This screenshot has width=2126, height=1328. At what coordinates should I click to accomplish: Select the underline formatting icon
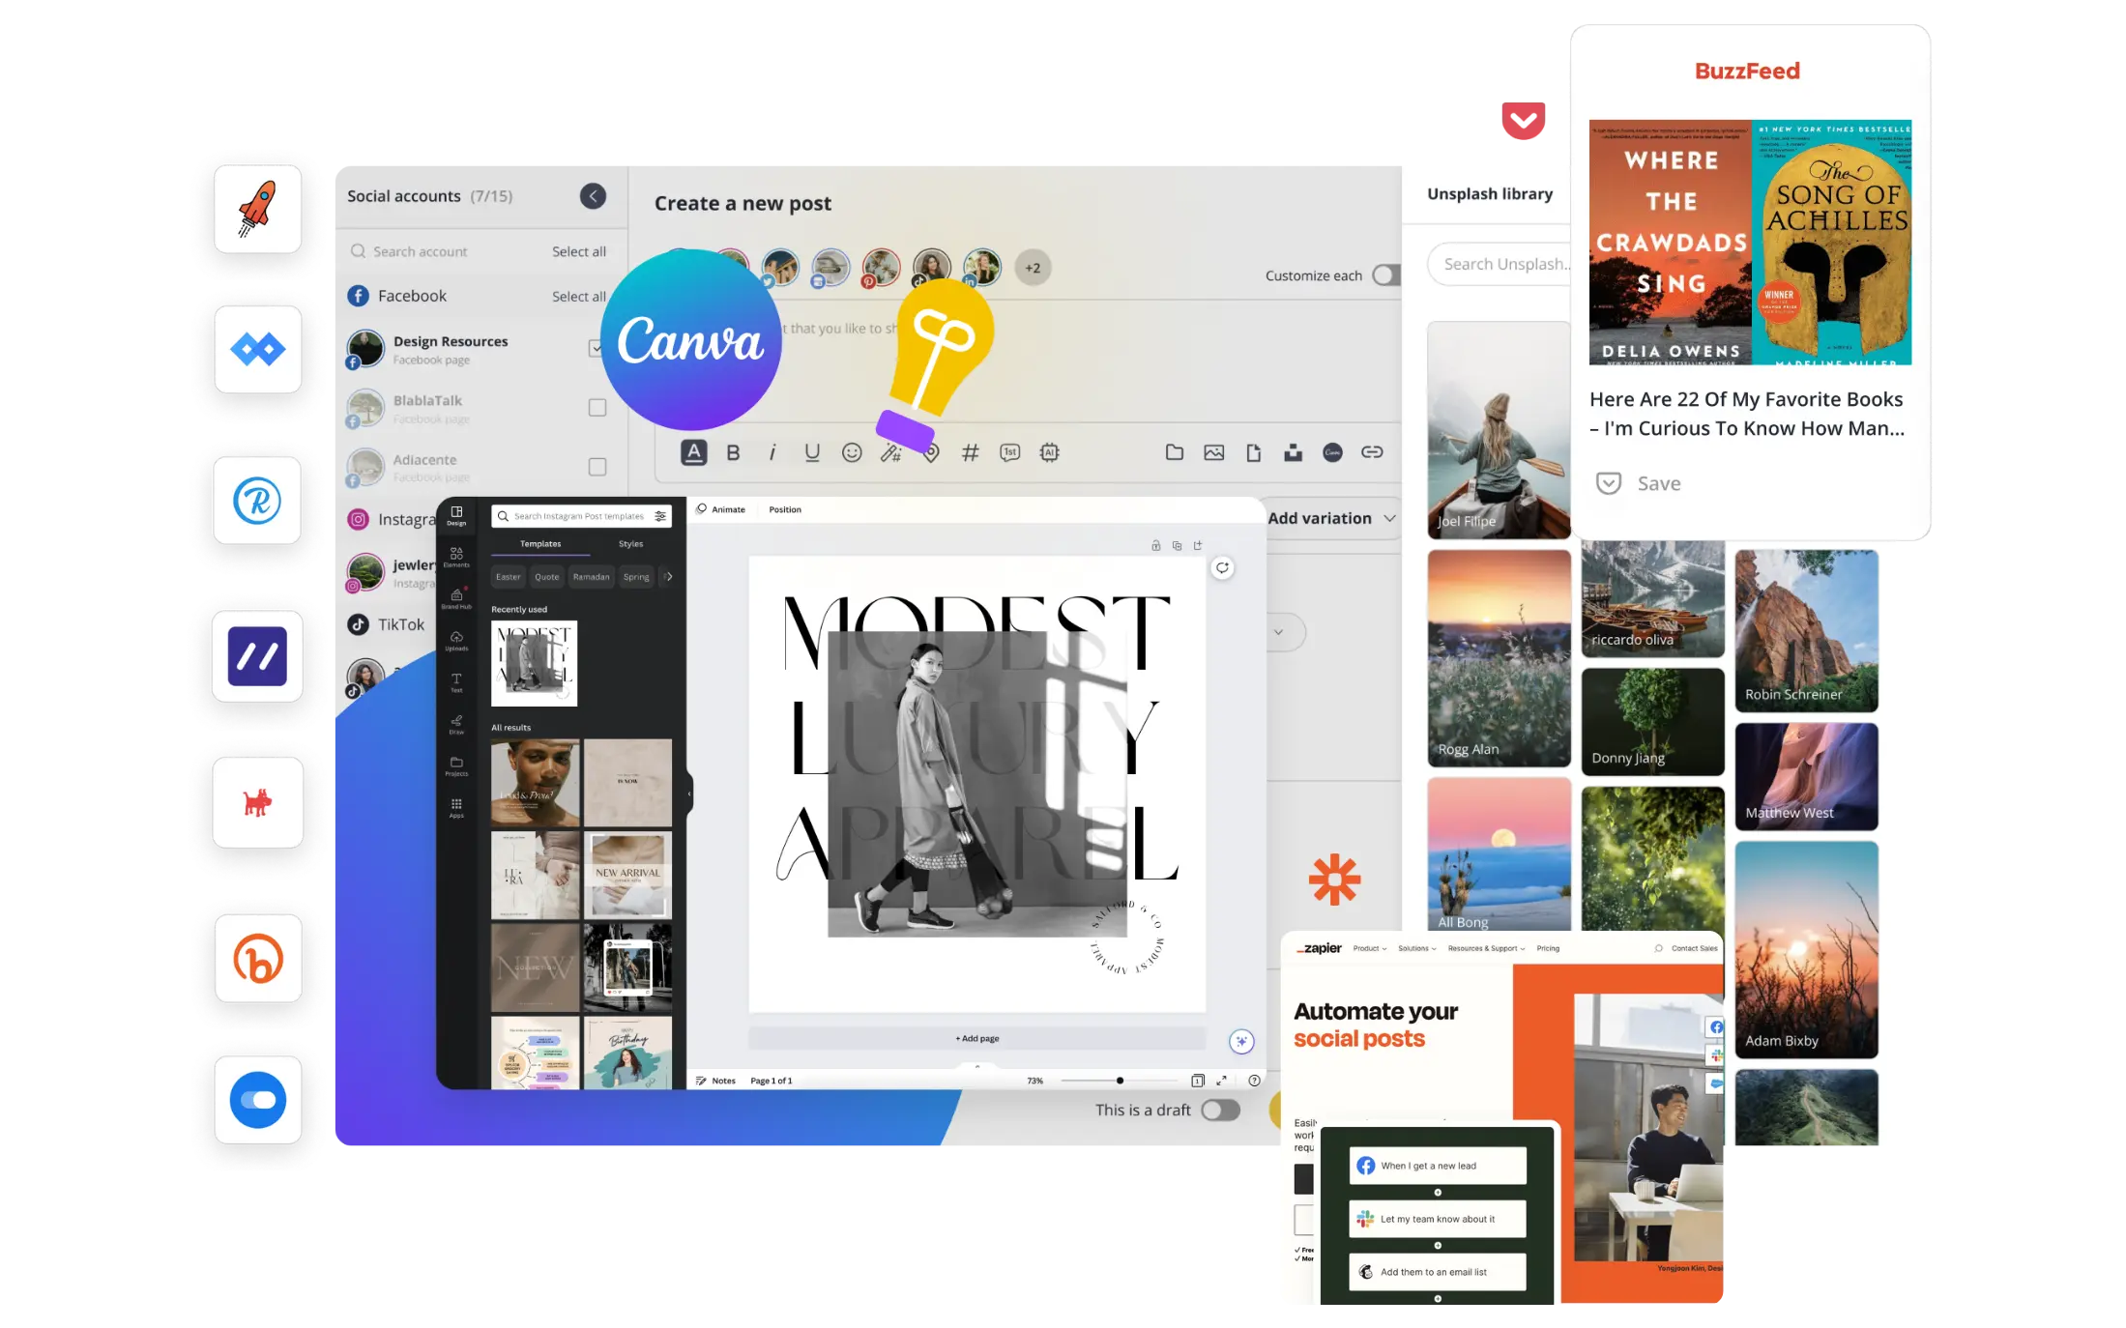(809, 451)
